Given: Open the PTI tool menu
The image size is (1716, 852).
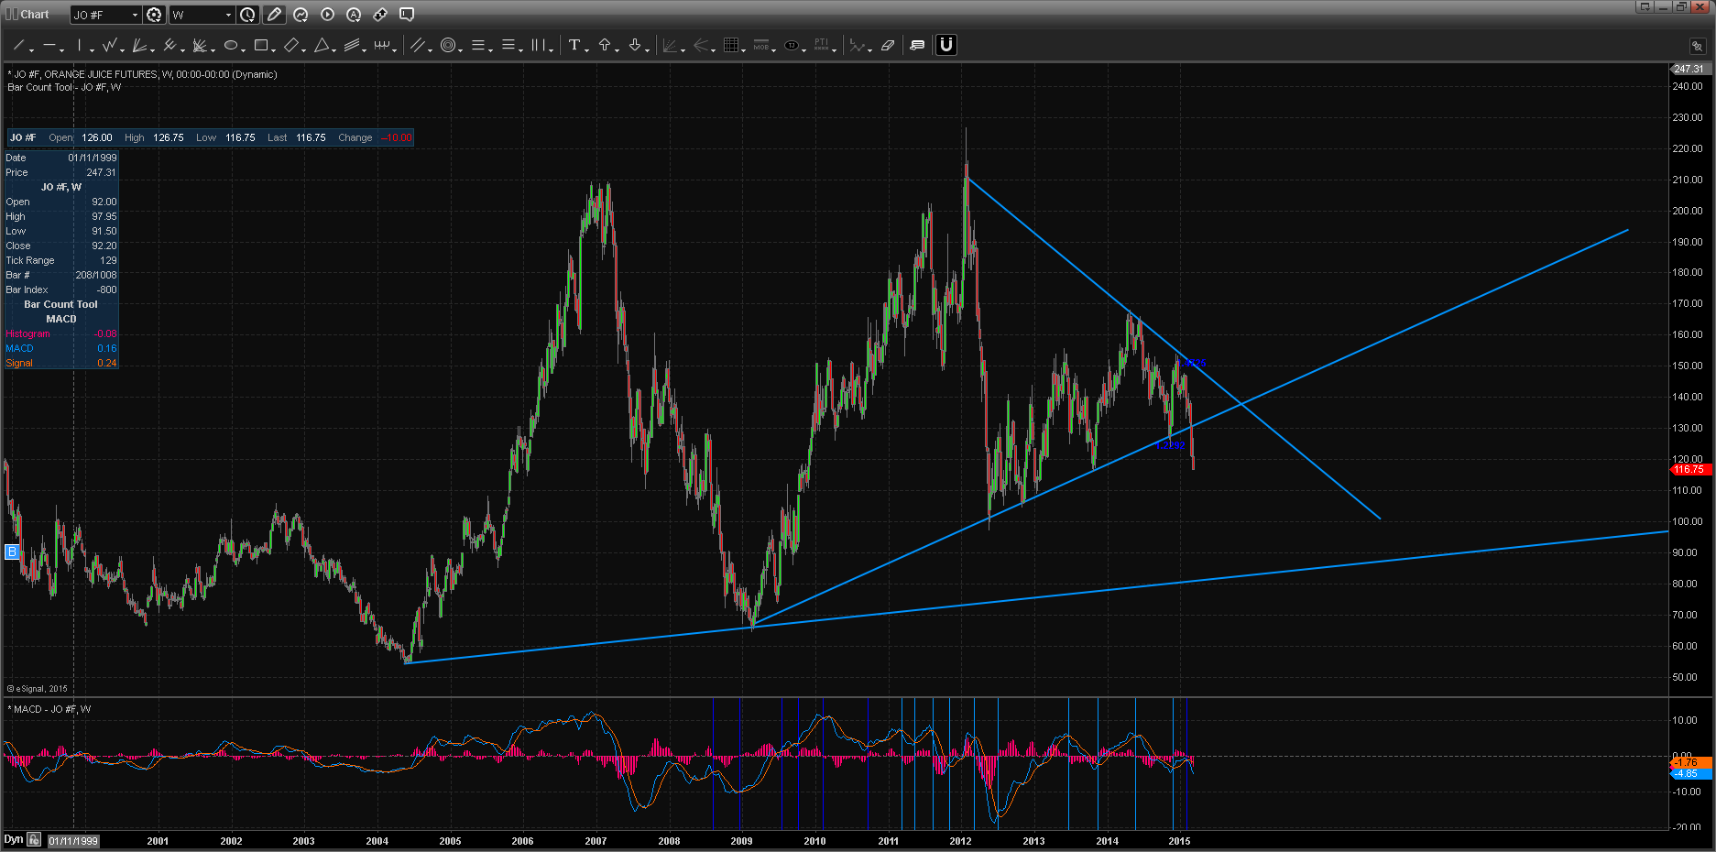Looking at the screenshot, I should tap(821, 45).
